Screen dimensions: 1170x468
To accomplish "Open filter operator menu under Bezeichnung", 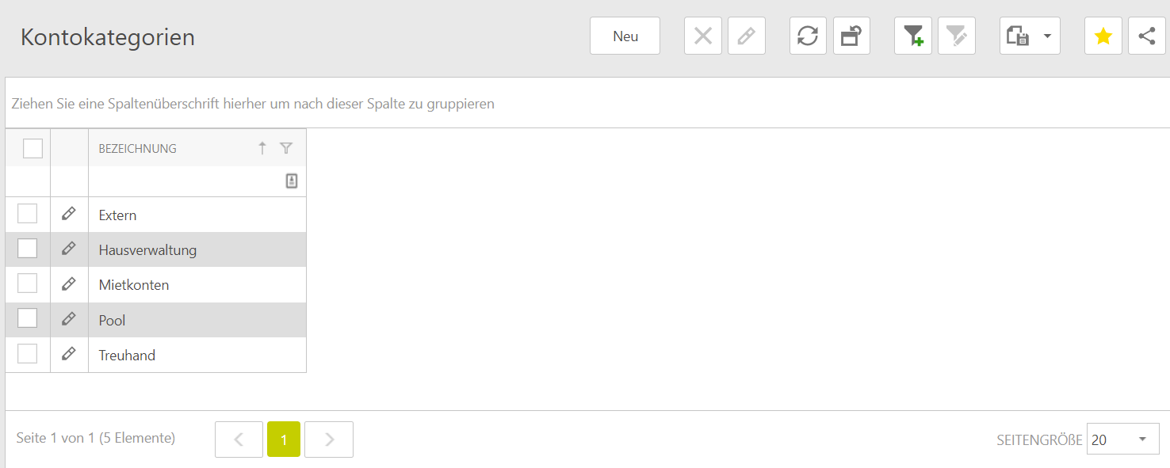I will [292, 181].
